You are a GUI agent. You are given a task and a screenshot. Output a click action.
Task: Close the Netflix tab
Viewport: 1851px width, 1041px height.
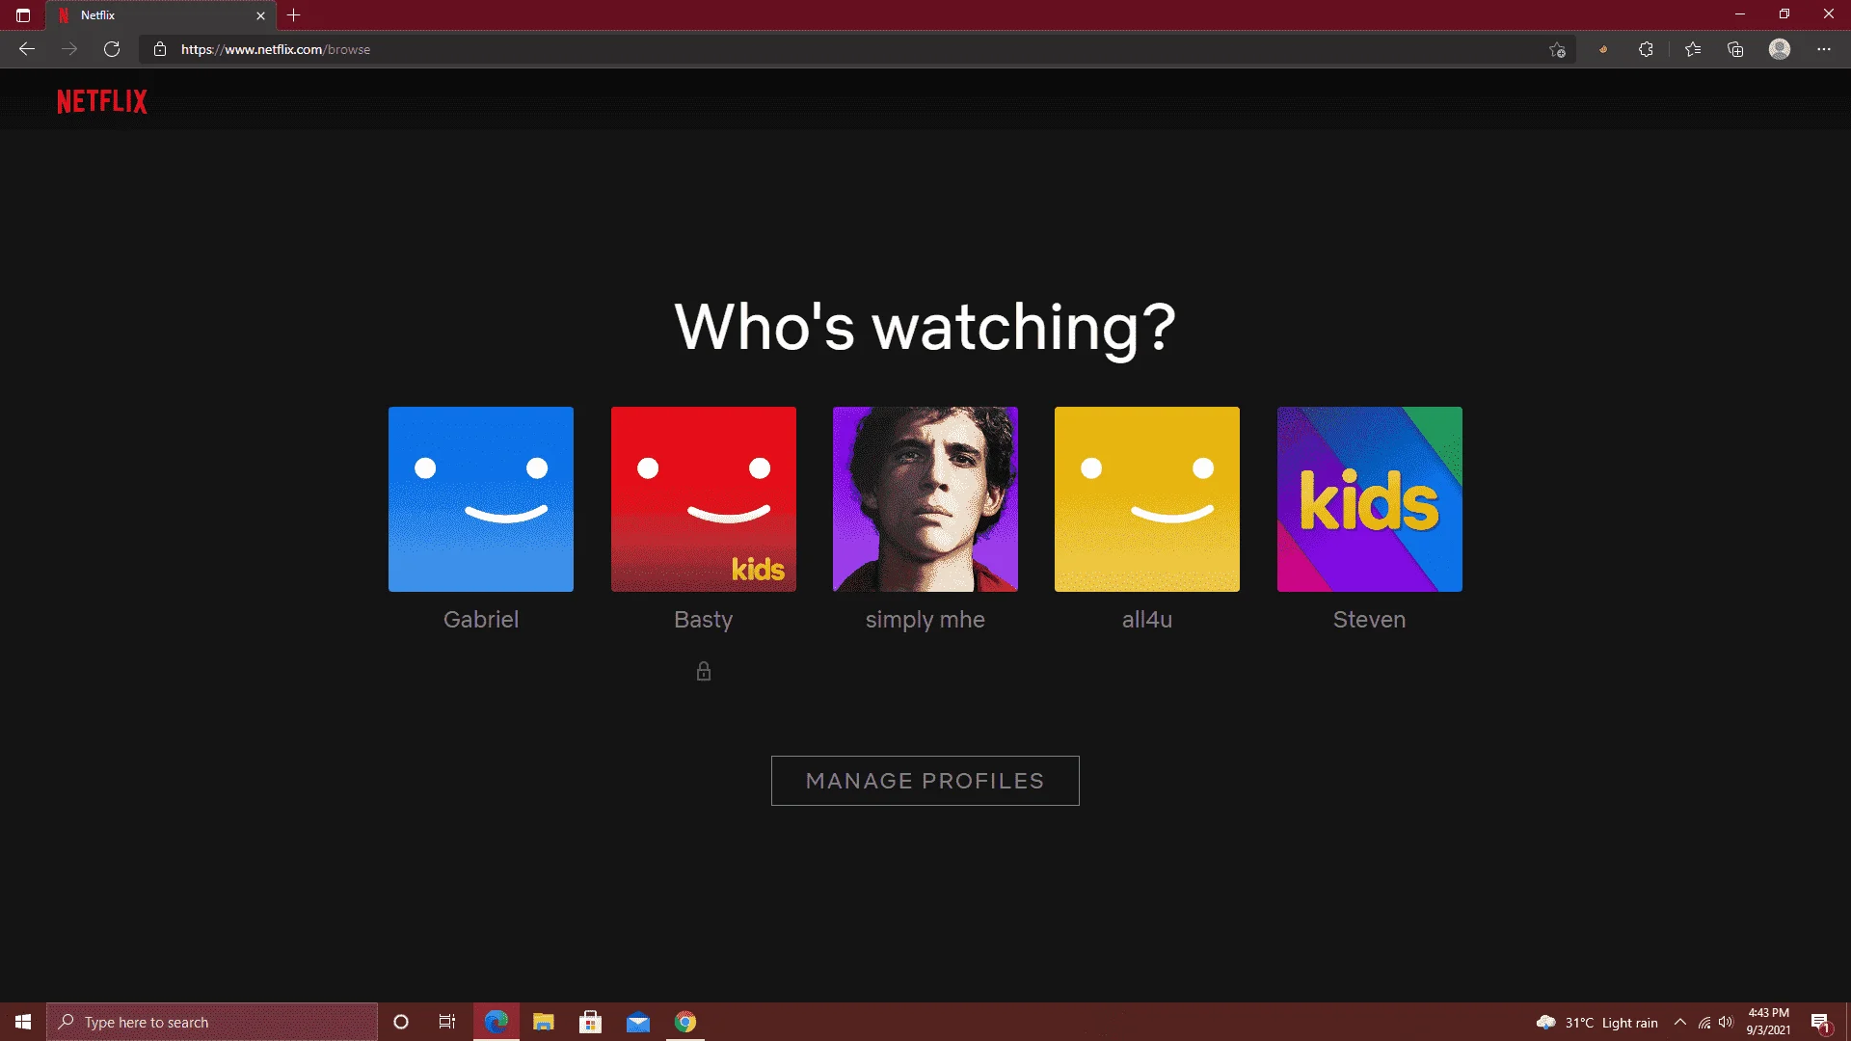tap(260, 15)
